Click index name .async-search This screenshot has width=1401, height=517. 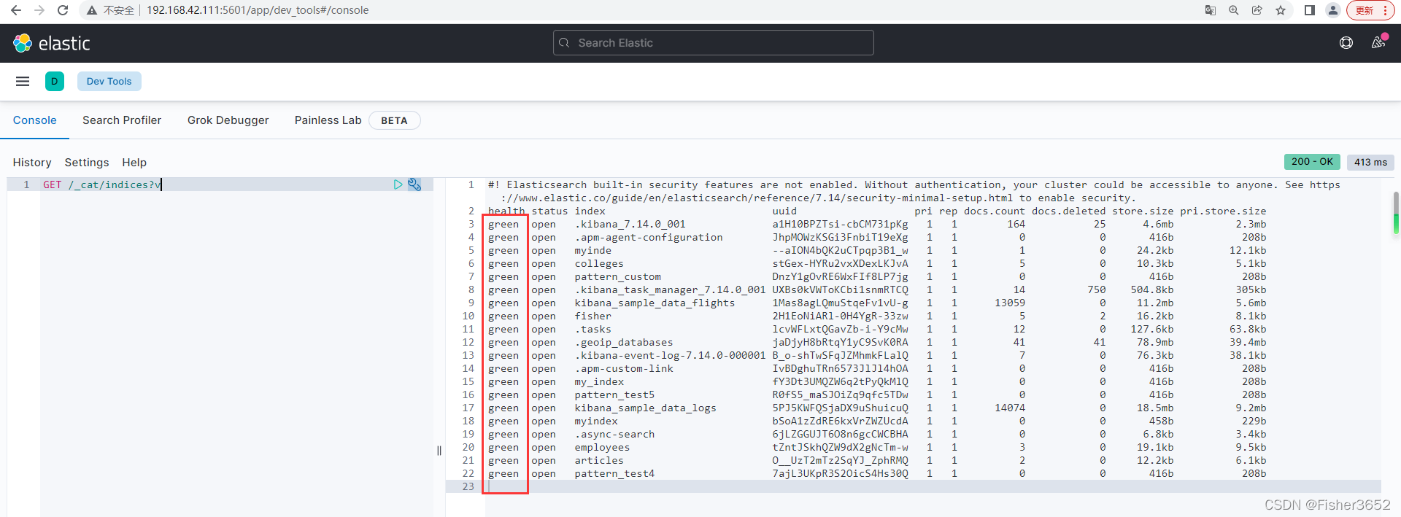614,435
